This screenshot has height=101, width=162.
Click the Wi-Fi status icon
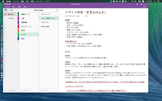[x=132, y=1]
